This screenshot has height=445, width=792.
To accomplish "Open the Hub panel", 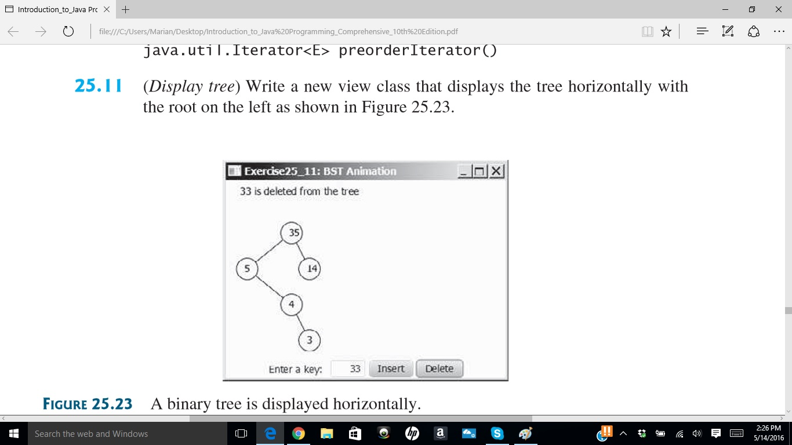I will pyautogui.click(x=702, y=31).
